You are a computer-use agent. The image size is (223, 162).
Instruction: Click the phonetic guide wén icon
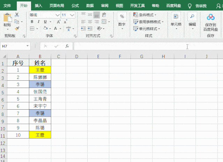click(68, 28)
